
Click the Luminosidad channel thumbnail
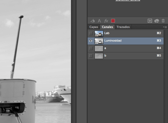coord(99,41)
